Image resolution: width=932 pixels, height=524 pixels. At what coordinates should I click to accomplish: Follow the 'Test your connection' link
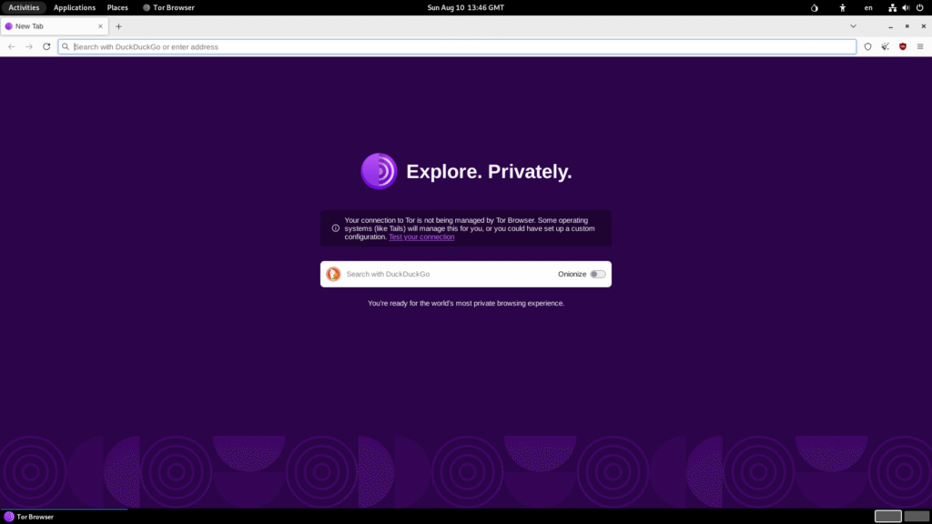pos(421,237)
